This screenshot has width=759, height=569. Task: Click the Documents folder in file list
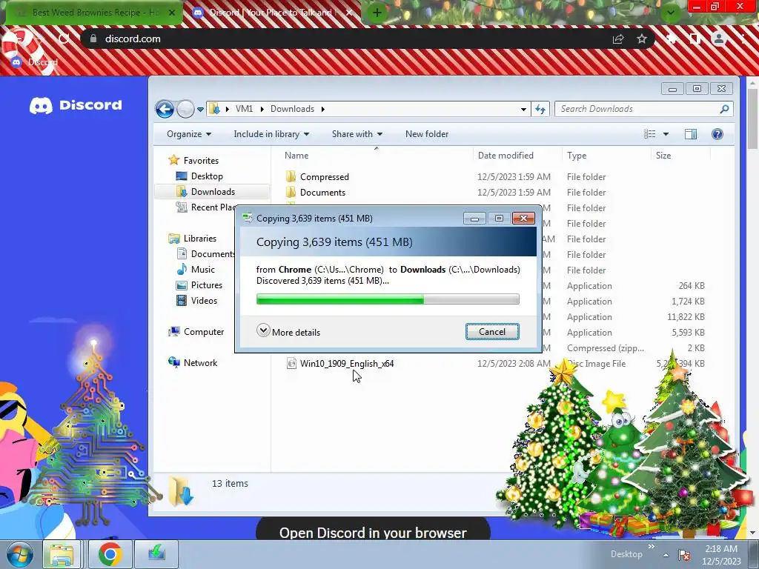pos(322,192)
